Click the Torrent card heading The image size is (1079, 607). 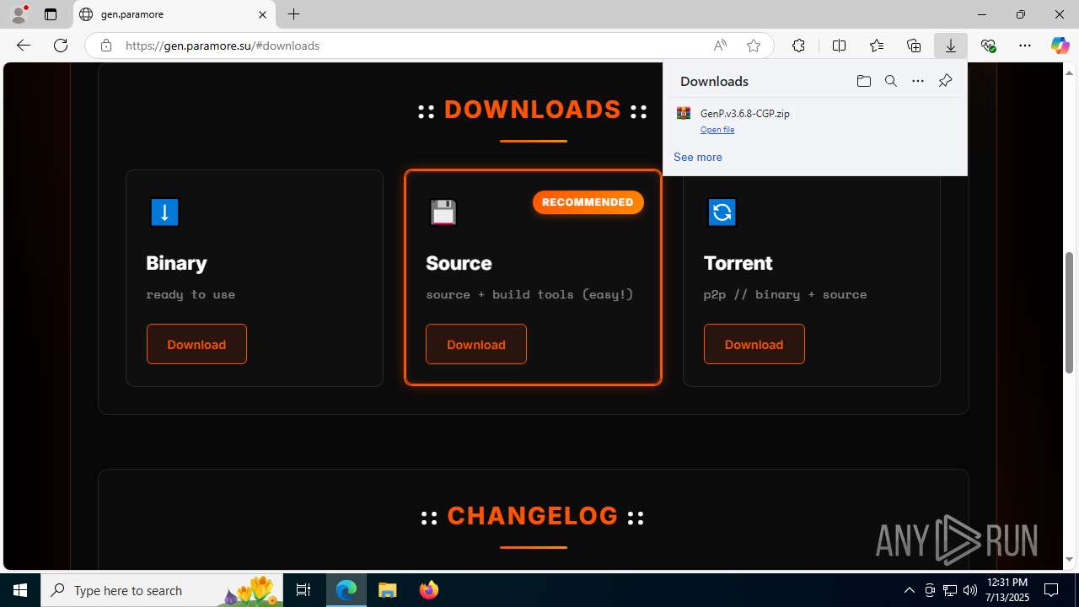point(738,263)
